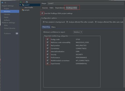Click the Problems count badge

tap(17, 33)
